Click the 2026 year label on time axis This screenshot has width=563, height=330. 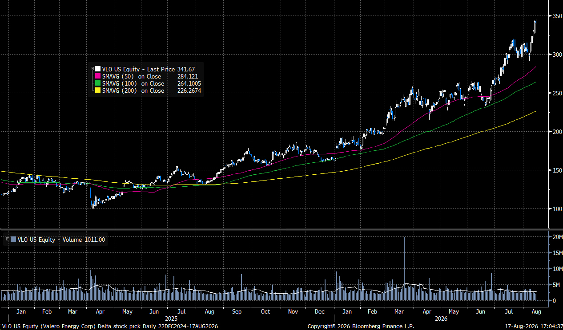[x=441, y=318]
